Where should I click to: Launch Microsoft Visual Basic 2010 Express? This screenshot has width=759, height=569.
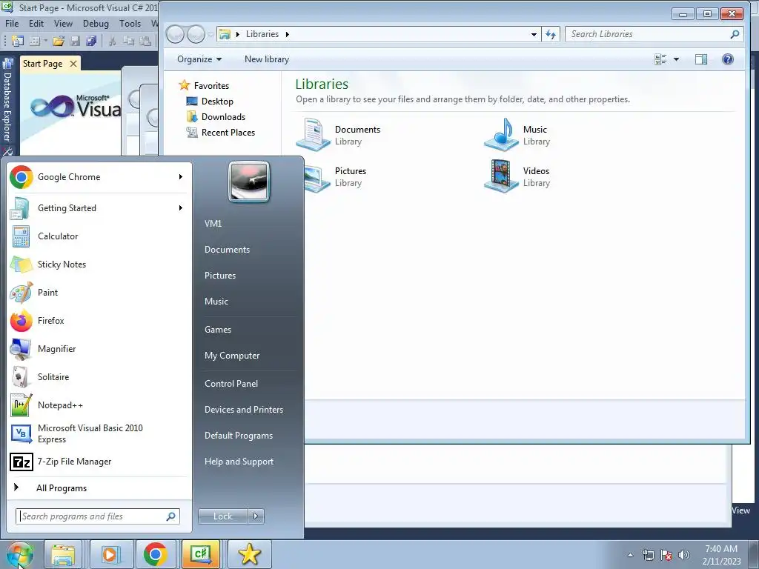tap(99, 433)
